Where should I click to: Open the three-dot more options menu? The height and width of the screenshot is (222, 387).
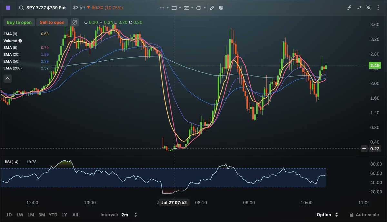(378, 7)
